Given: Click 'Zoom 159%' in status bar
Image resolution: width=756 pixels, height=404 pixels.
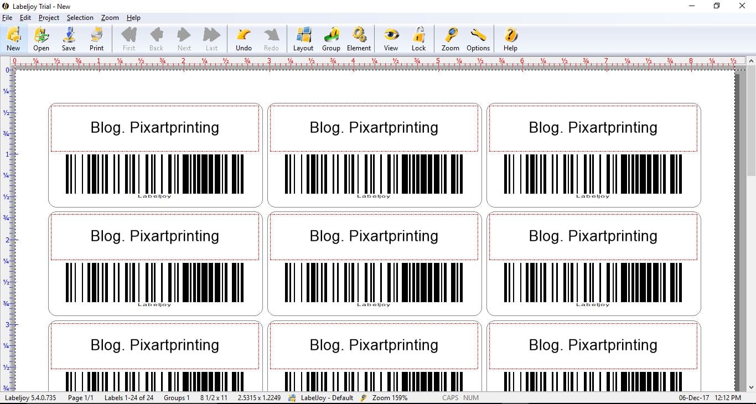Looking at the screenshot, I should (390, 398).
